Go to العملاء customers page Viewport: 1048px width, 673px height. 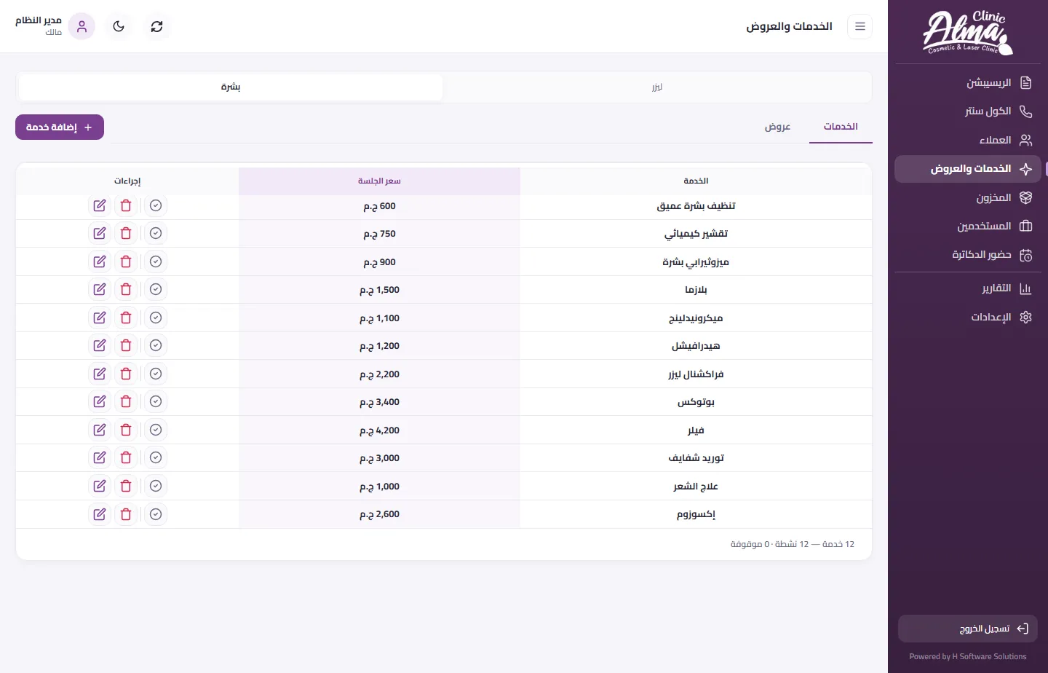(968, 140)
